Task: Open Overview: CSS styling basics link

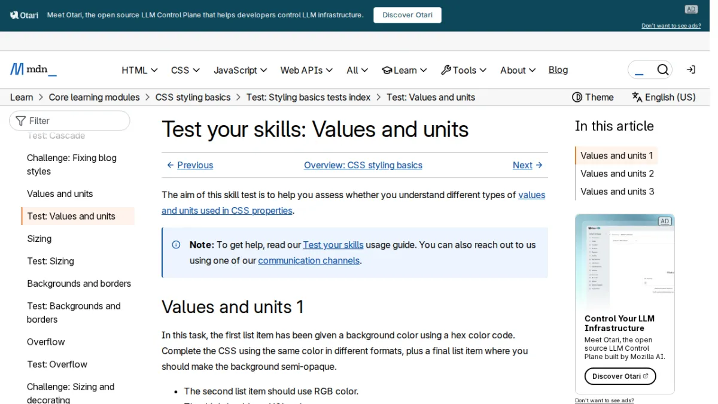Action: pyautogui.click(x=363, y=165)
